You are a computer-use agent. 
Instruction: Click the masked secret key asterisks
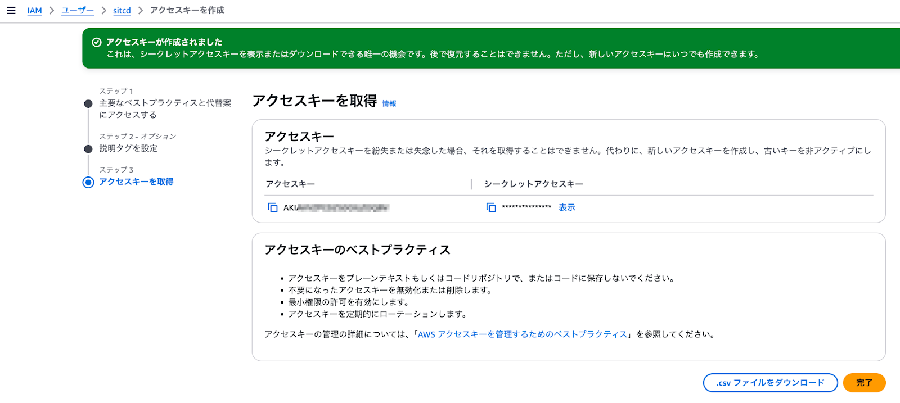[x=526, y=207]
